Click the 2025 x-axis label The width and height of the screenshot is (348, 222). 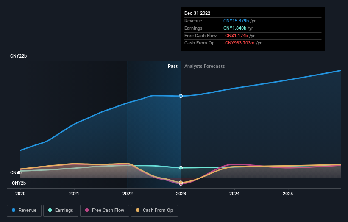pos(288,194)
